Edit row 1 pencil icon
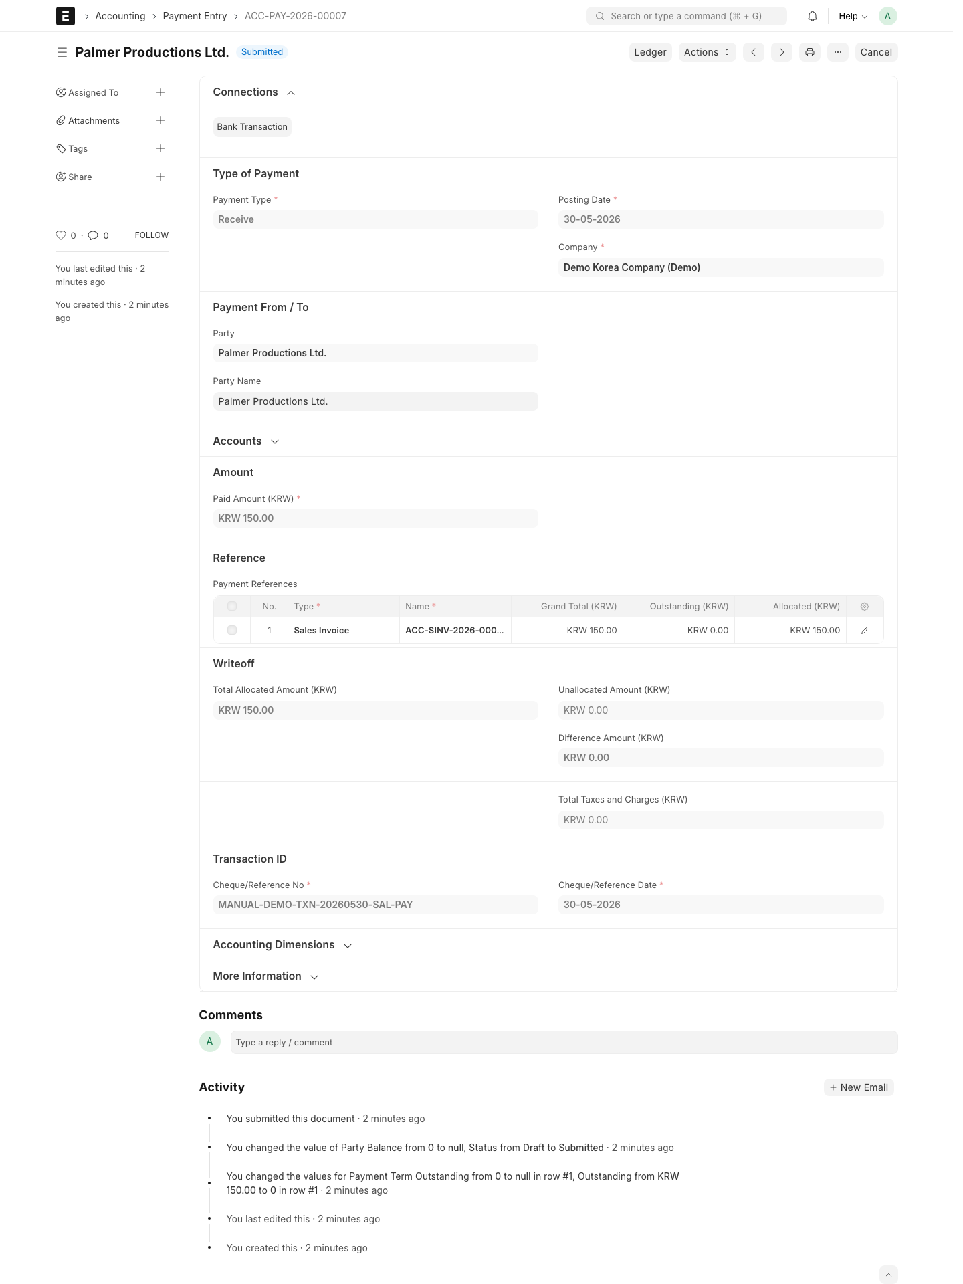This screenshot has height=1284, width=963. coord(864,631)
